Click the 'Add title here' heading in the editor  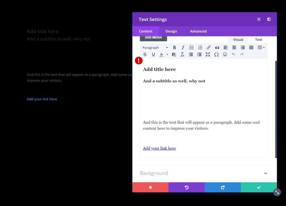tap(159, 69)
